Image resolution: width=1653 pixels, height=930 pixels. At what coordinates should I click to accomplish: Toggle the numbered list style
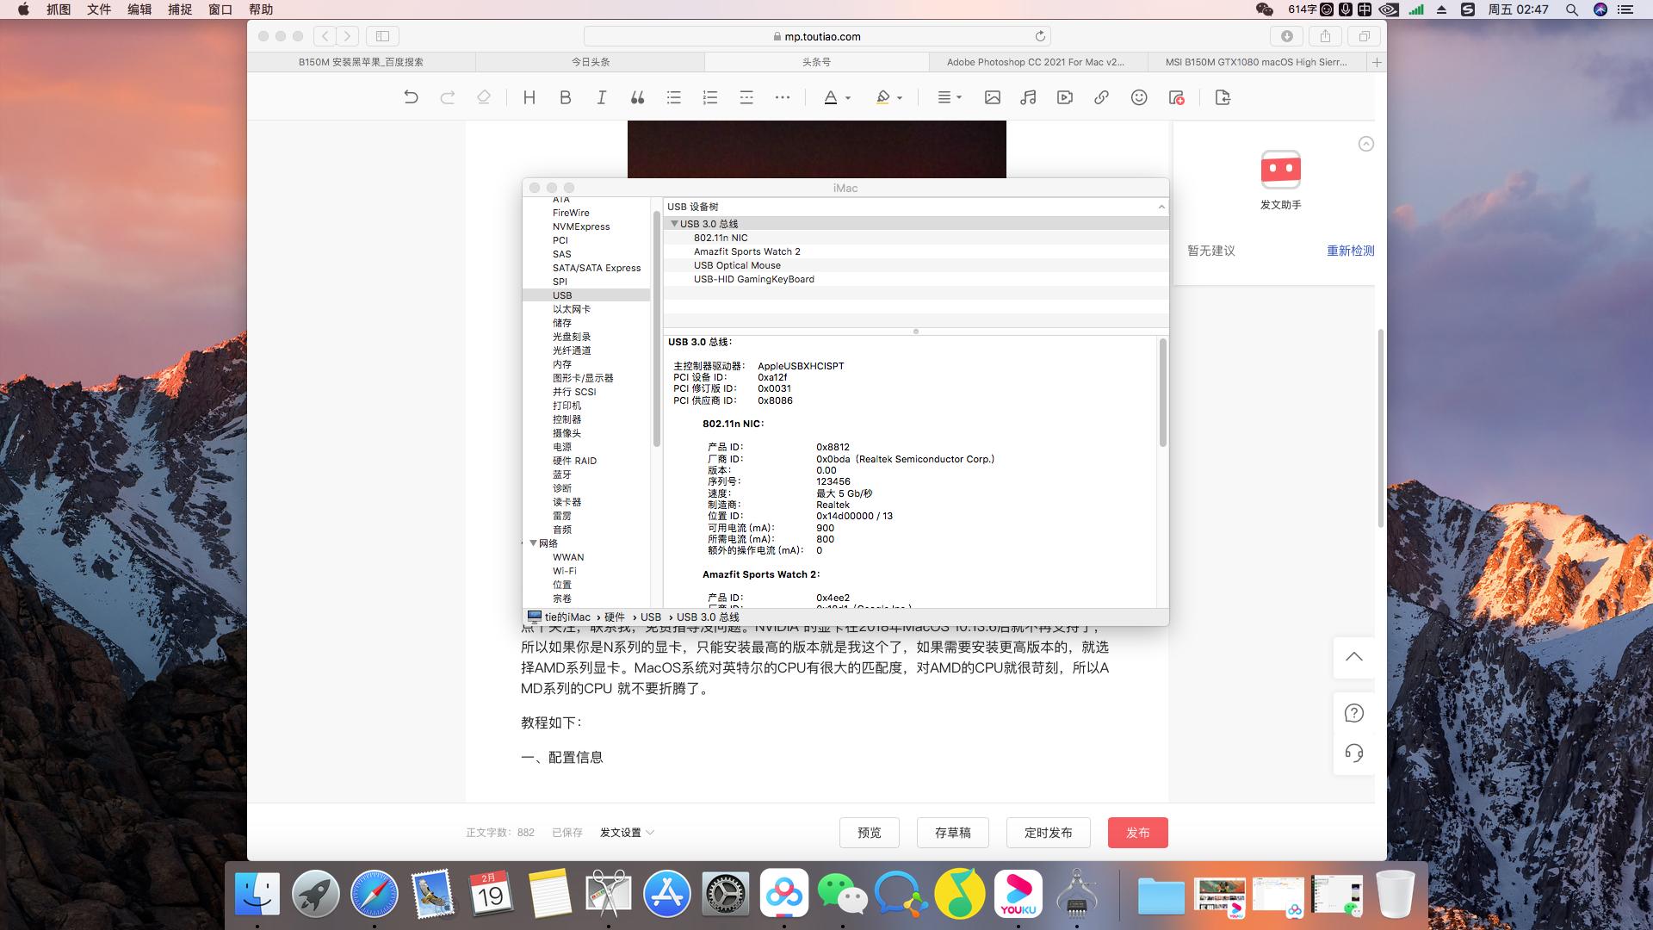[709, 97]
